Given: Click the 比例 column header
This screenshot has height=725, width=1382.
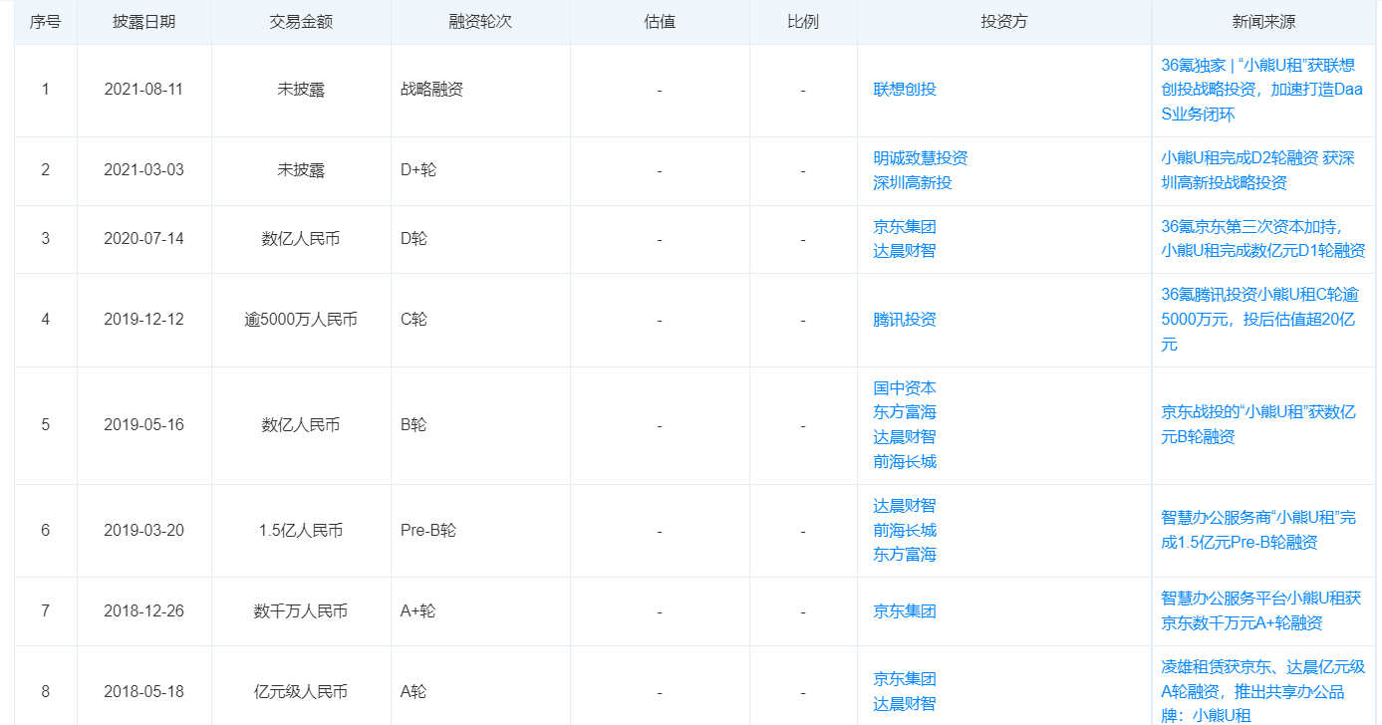Looking at the screenshot, I should [x=803, y=22].
